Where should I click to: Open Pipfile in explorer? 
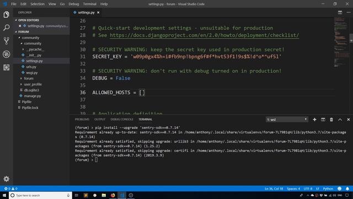tap(26, 102)
